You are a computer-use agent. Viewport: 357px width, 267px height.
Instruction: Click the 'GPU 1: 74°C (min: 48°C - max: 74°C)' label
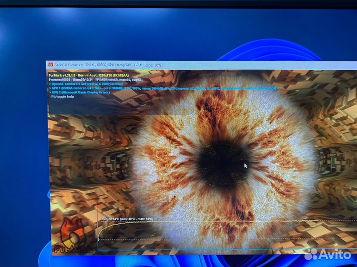128,219
